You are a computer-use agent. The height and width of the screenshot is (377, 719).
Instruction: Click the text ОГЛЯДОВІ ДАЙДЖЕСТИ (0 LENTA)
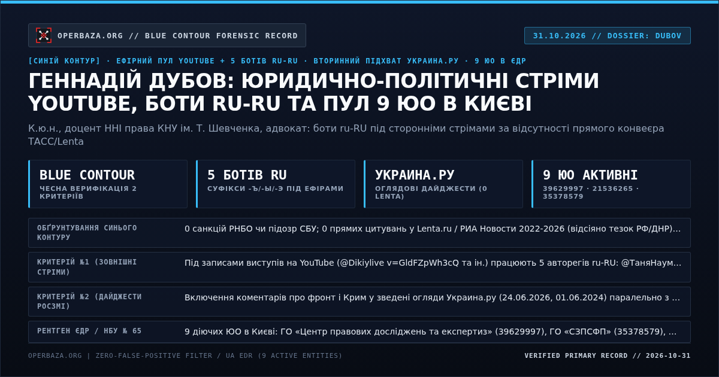[x=431, y=192]
